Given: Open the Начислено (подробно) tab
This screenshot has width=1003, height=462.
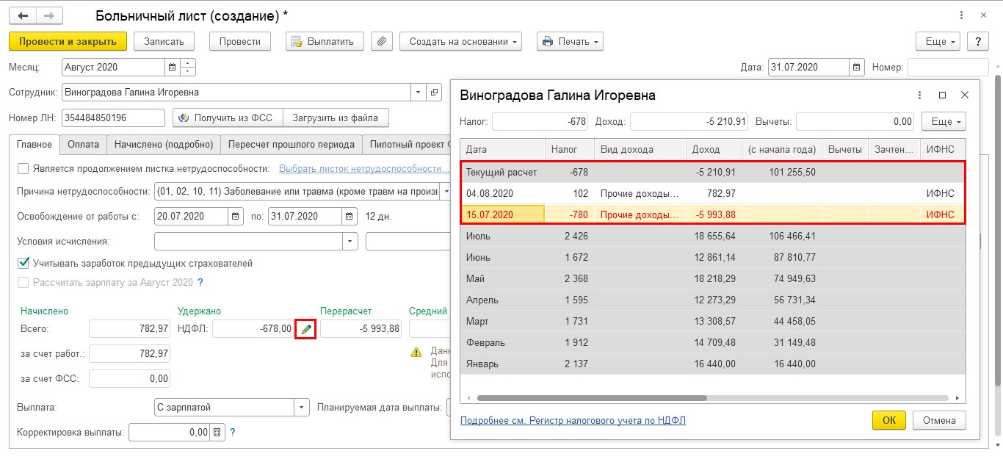Looking at the screenshot, I should [164, 144].
